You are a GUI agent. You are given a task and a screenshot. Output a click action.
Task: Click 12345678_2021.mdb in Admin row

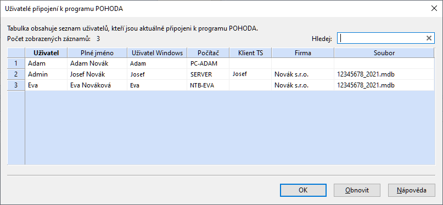click(x=384, y=74)
